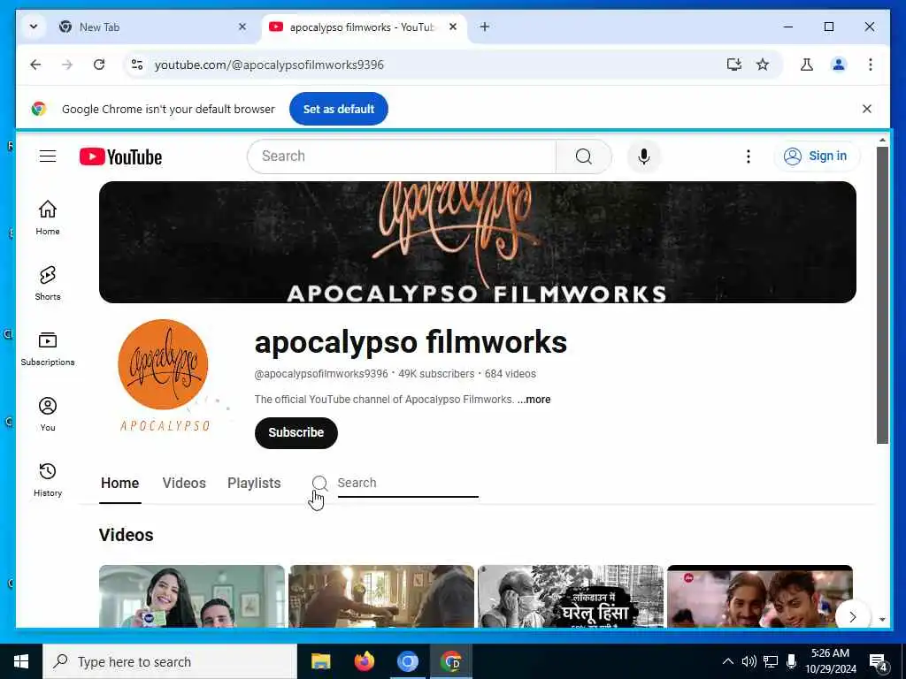Screen dimensions: 906x679
Task: Open first video thumbnail with woman smiling
Action: point(192,596)
